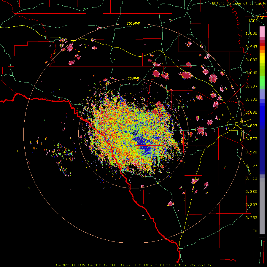Screen dimensions: 267x267
Task: Click the 'TH' threshold label on scale
Action: point(255,231)
